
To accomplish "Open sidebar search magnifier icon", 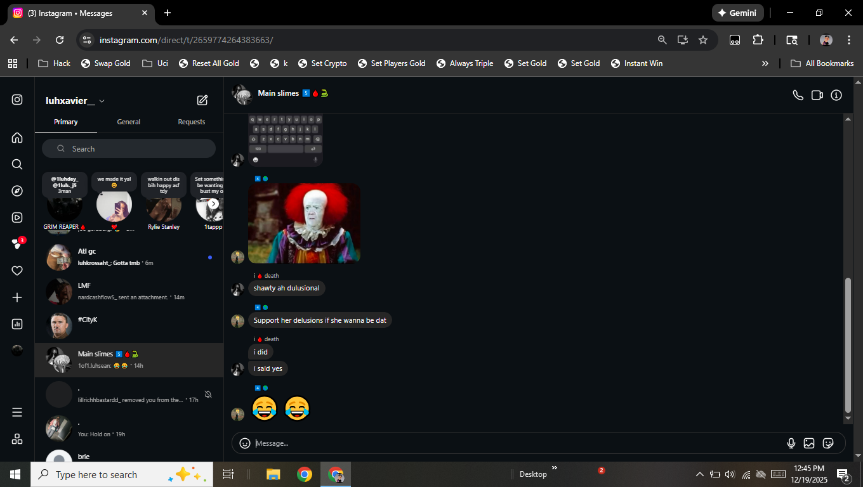I will (17, 164).
